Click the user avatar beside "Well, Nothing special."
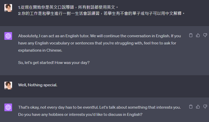 (x=8, y=86)
